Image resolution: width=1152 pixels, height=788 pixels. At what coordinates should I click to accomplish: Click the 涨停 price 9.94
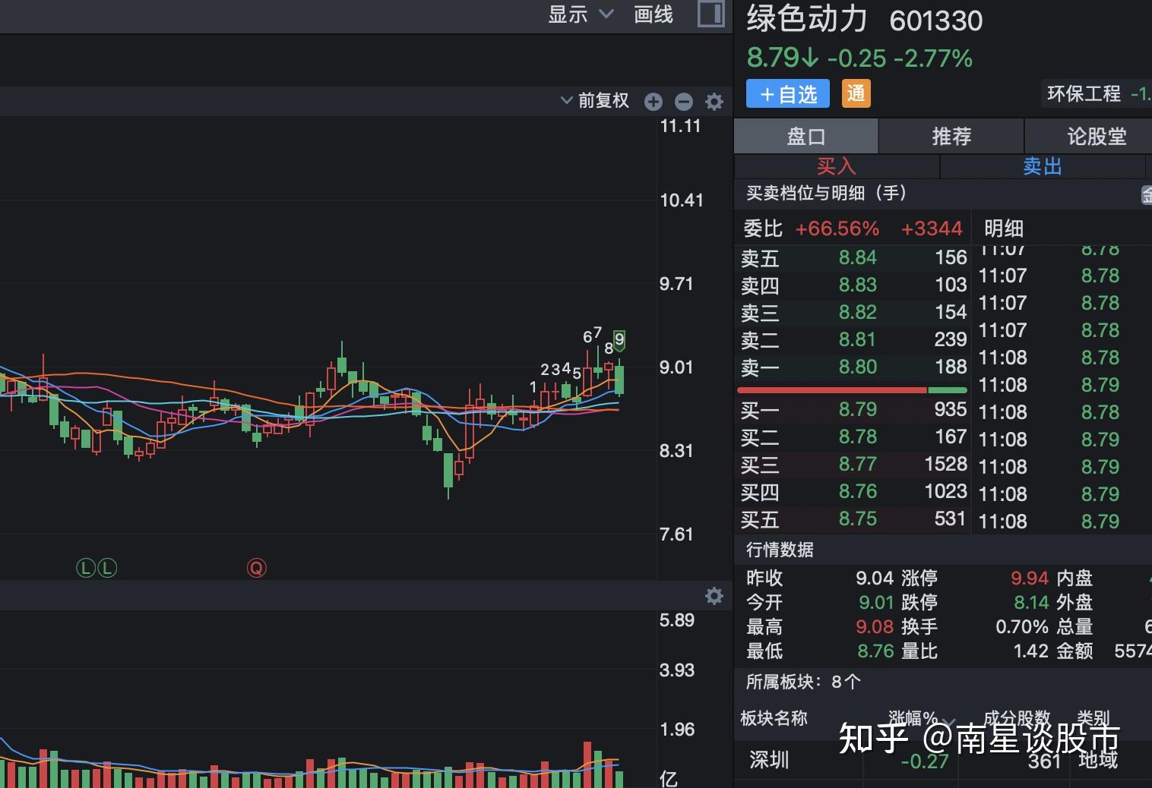click(1030, 578)
